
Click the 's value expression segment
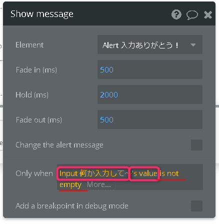[144, 173]
